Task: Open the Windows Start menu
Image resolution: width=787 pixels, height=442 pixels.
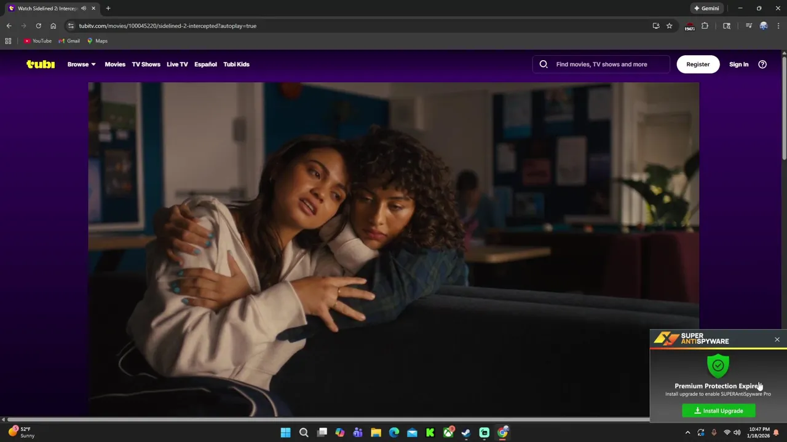Action: coord(285,433)
